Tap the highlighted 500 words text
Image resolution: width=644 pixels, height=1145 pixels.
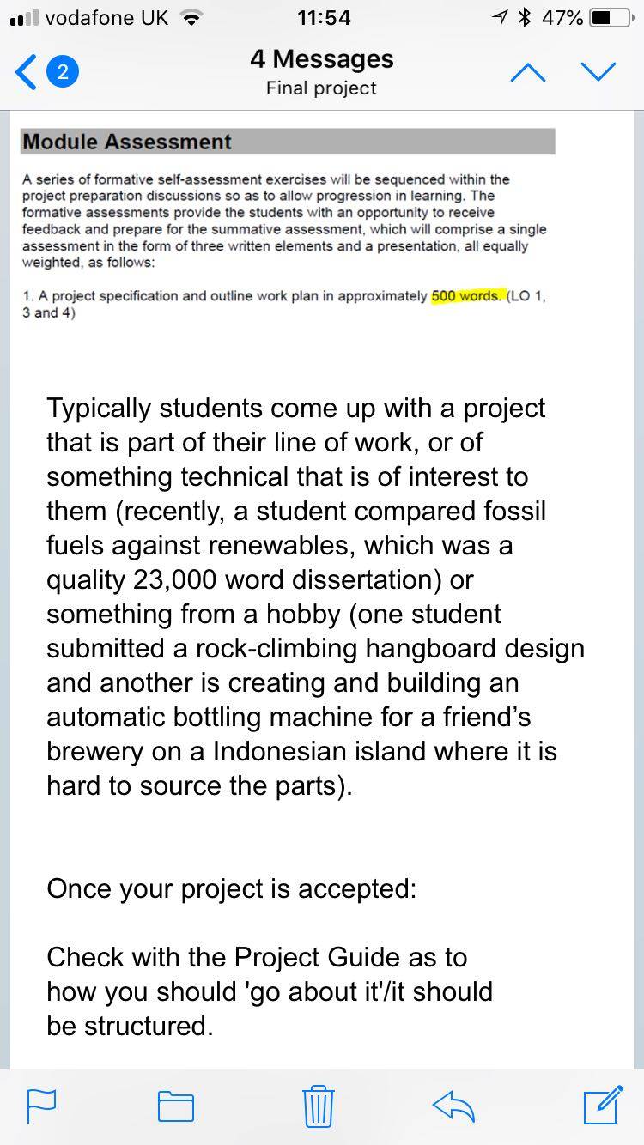(467, 295)
